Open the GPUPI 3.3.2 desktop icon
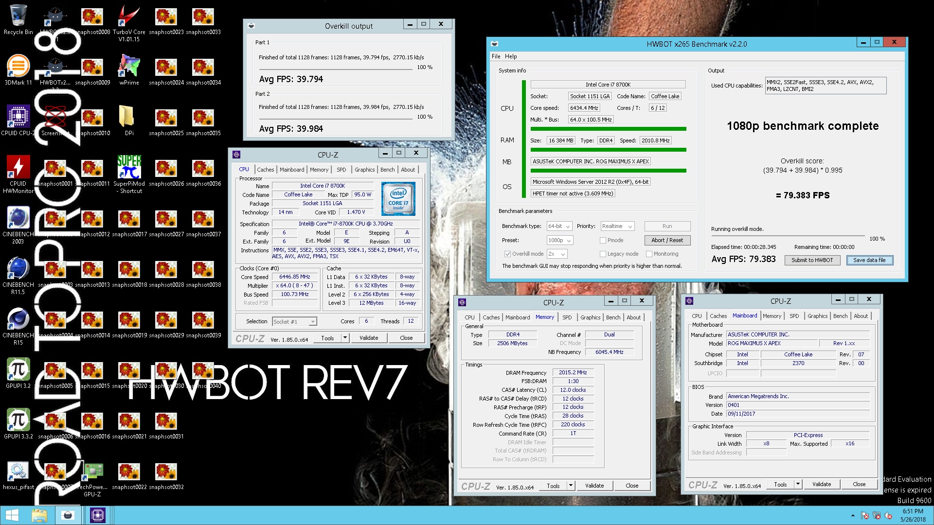 pyautogui.click(x=18, y=424)
